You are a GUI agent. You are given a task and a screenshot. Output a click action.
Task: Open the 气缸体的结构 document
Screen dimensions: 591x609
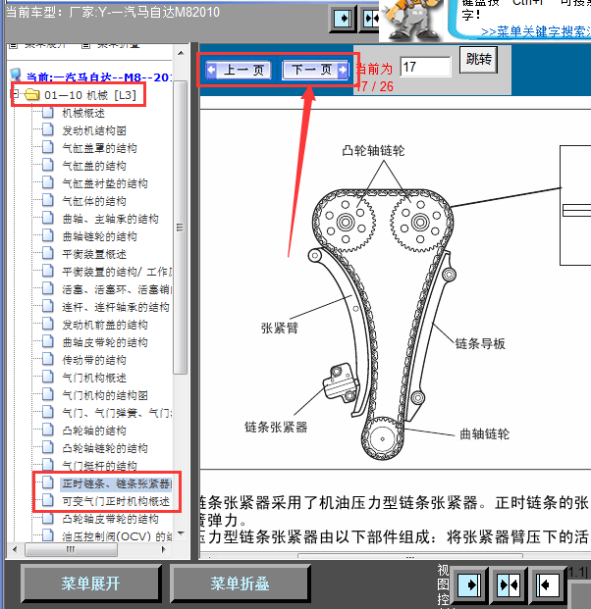(94, 201)
